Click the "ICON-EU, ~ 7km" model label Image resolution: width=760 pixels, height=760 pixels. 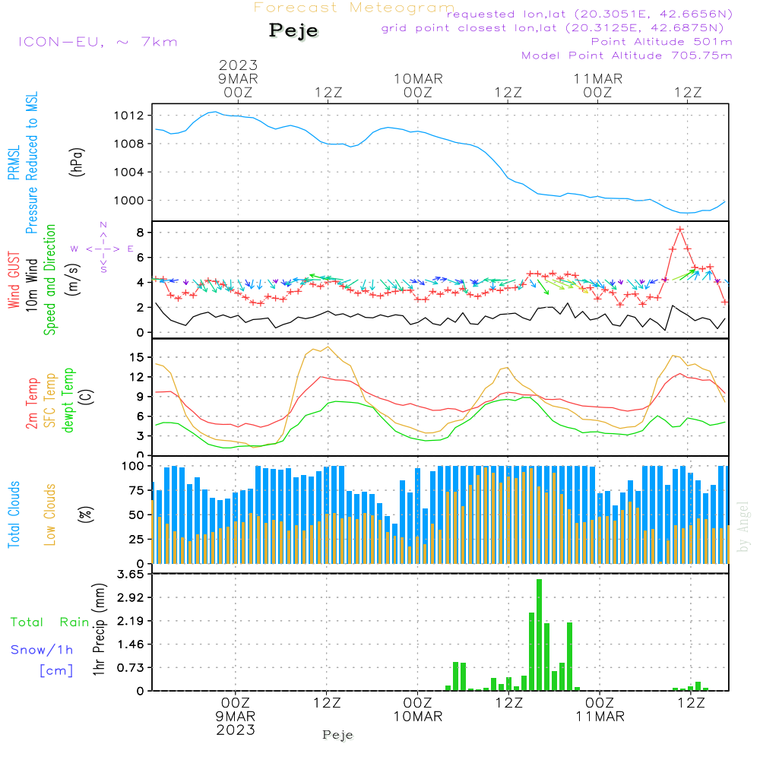(97, 42)
